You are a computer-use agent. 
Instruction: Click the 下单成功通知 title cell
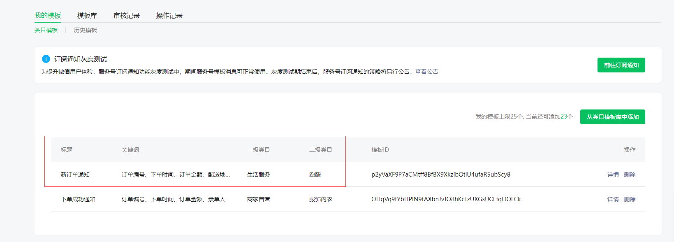78,199
